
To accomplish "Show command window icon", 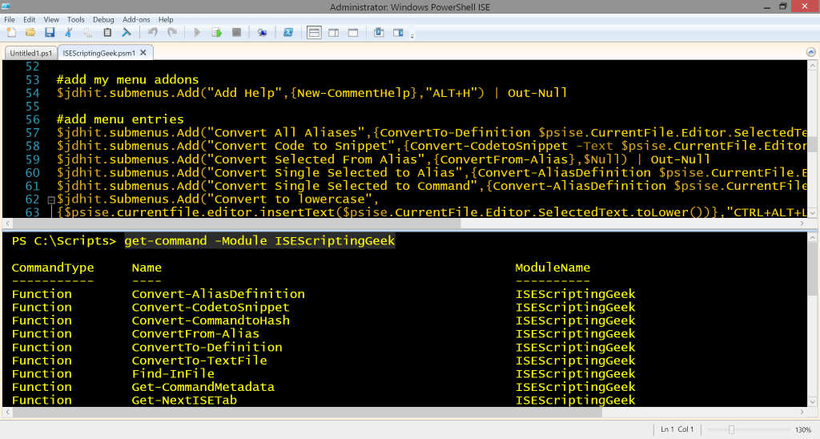I will tap(379, 32).
